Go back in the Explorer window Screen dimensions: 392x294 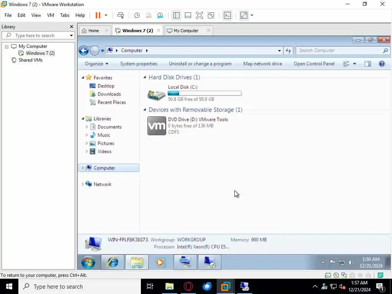coord(84,51)
